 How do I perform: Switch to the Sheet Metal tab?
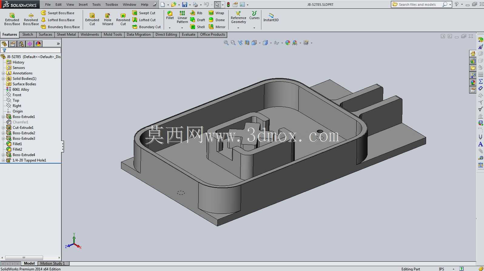tap(66, 34)
